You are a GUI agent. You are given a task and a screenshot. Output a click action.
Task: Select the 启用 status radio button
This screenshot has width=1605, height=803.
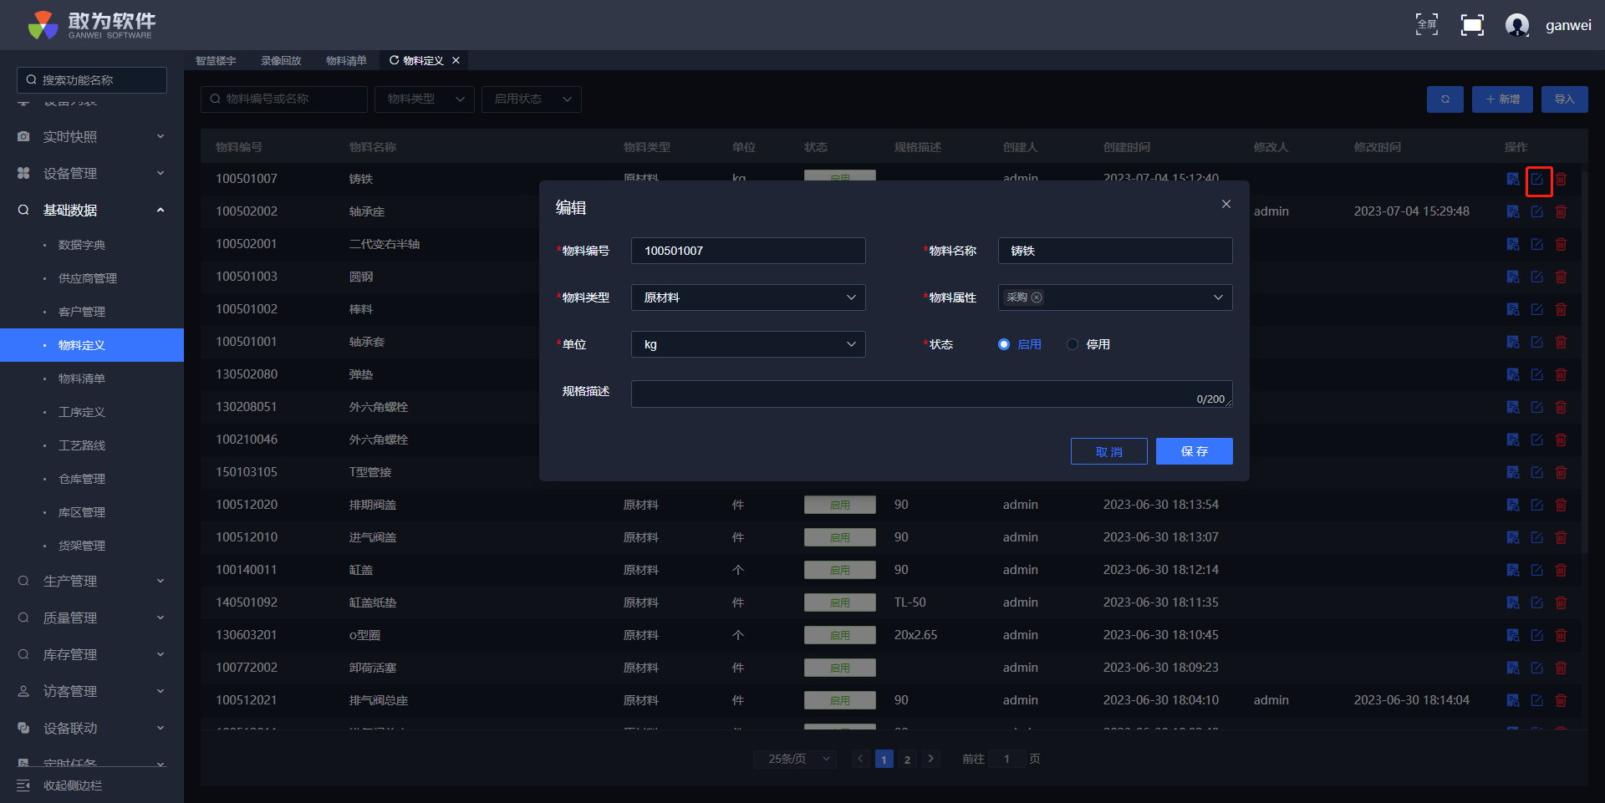(1004, 344)
